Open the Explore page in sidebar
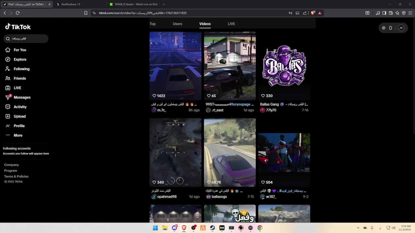The width and height of the screenshot is (415, 233). coord(16,59)
